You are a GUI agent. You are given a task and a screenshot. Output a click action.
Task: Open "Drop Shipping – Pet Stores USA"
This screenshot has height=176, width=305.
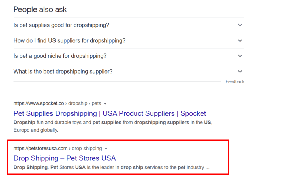65,158
